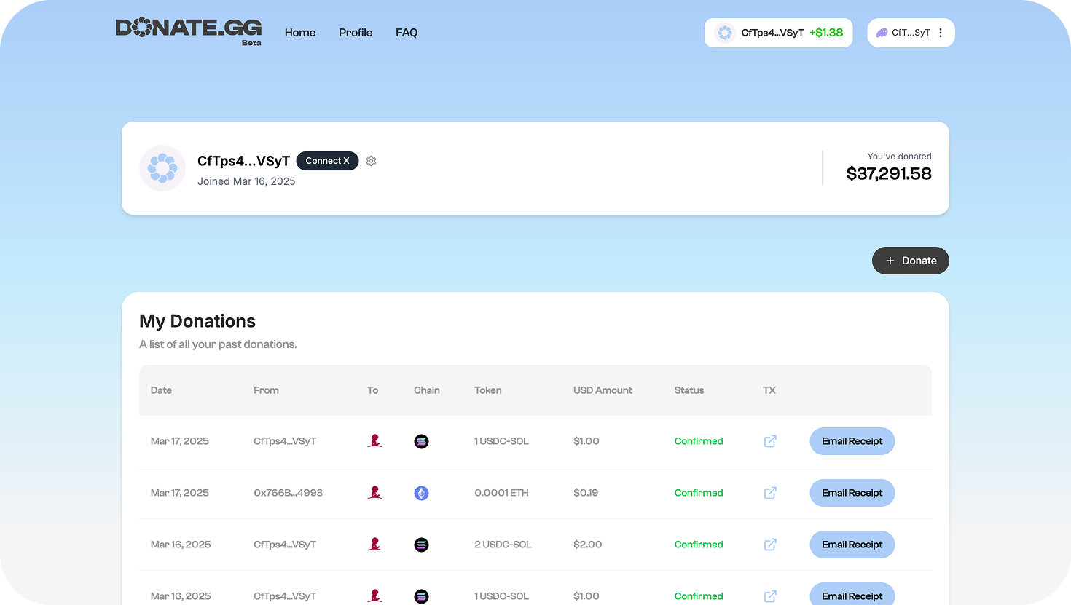Viewport: 1071px width, 605px height.
Task: Open the FAQ page
Action: [x=407, y=33]
